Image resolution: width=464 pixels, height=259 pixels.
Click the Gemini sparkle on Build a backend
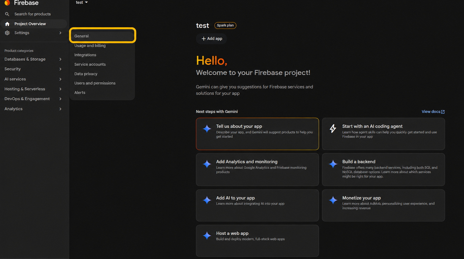[333, 164]
